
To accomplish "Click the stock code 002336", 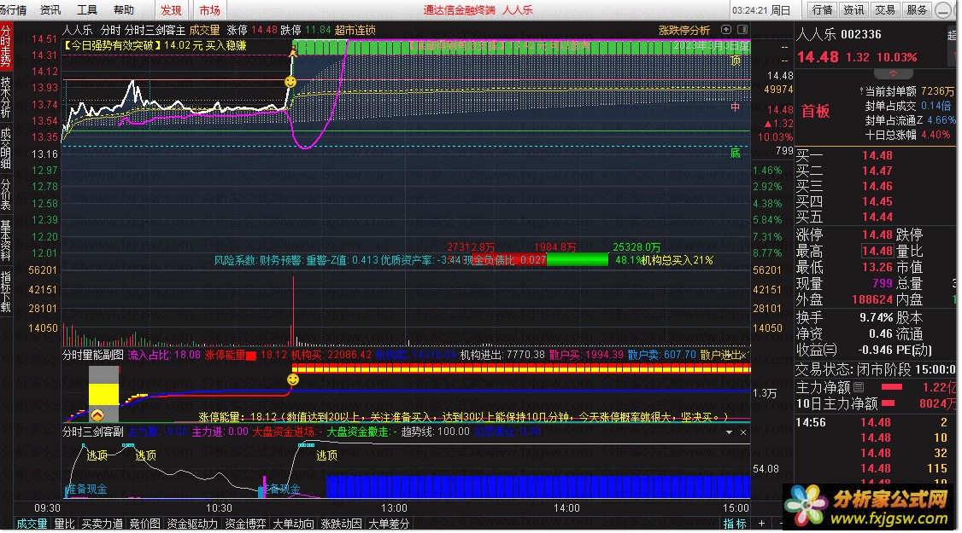I will point(861,35).
